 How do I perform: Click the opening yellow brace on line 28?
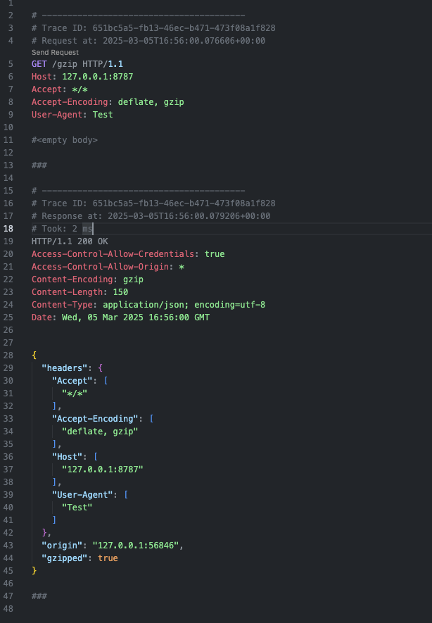pyautogui.click(x=34, y=355)
